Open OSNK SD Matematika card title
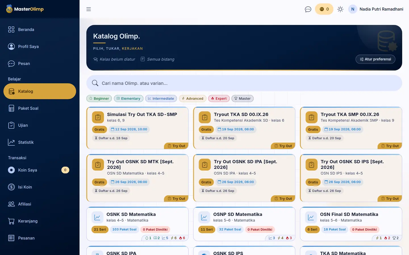This screenshot has width=409, height=255. (131, 214)
